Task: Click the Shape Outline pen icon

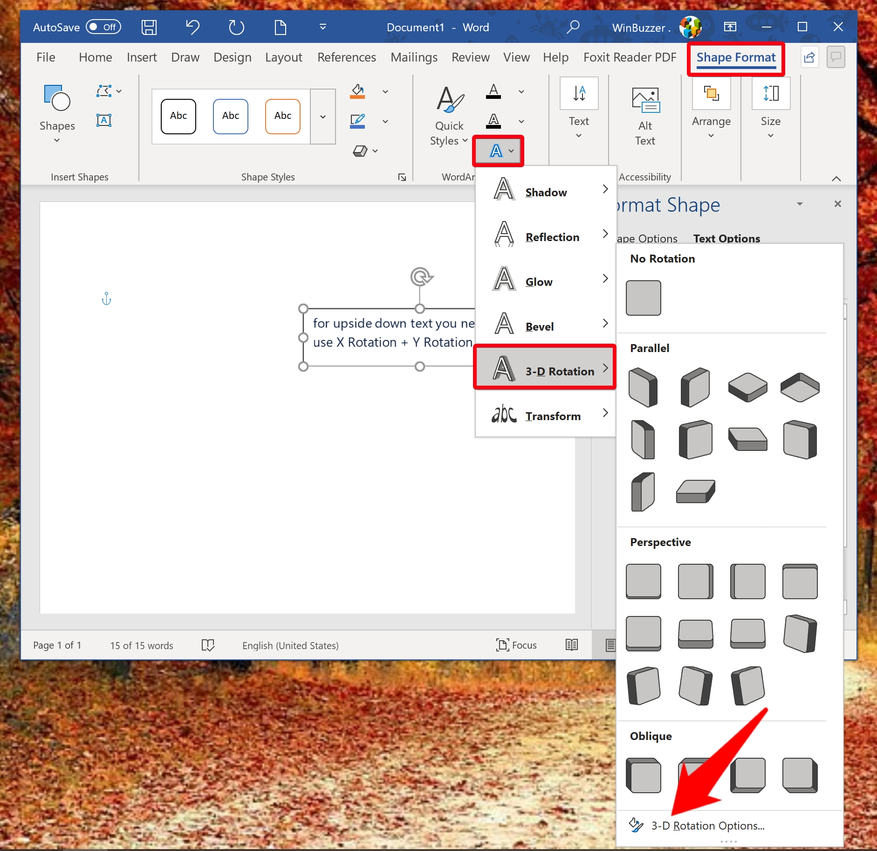Action: 357,121
